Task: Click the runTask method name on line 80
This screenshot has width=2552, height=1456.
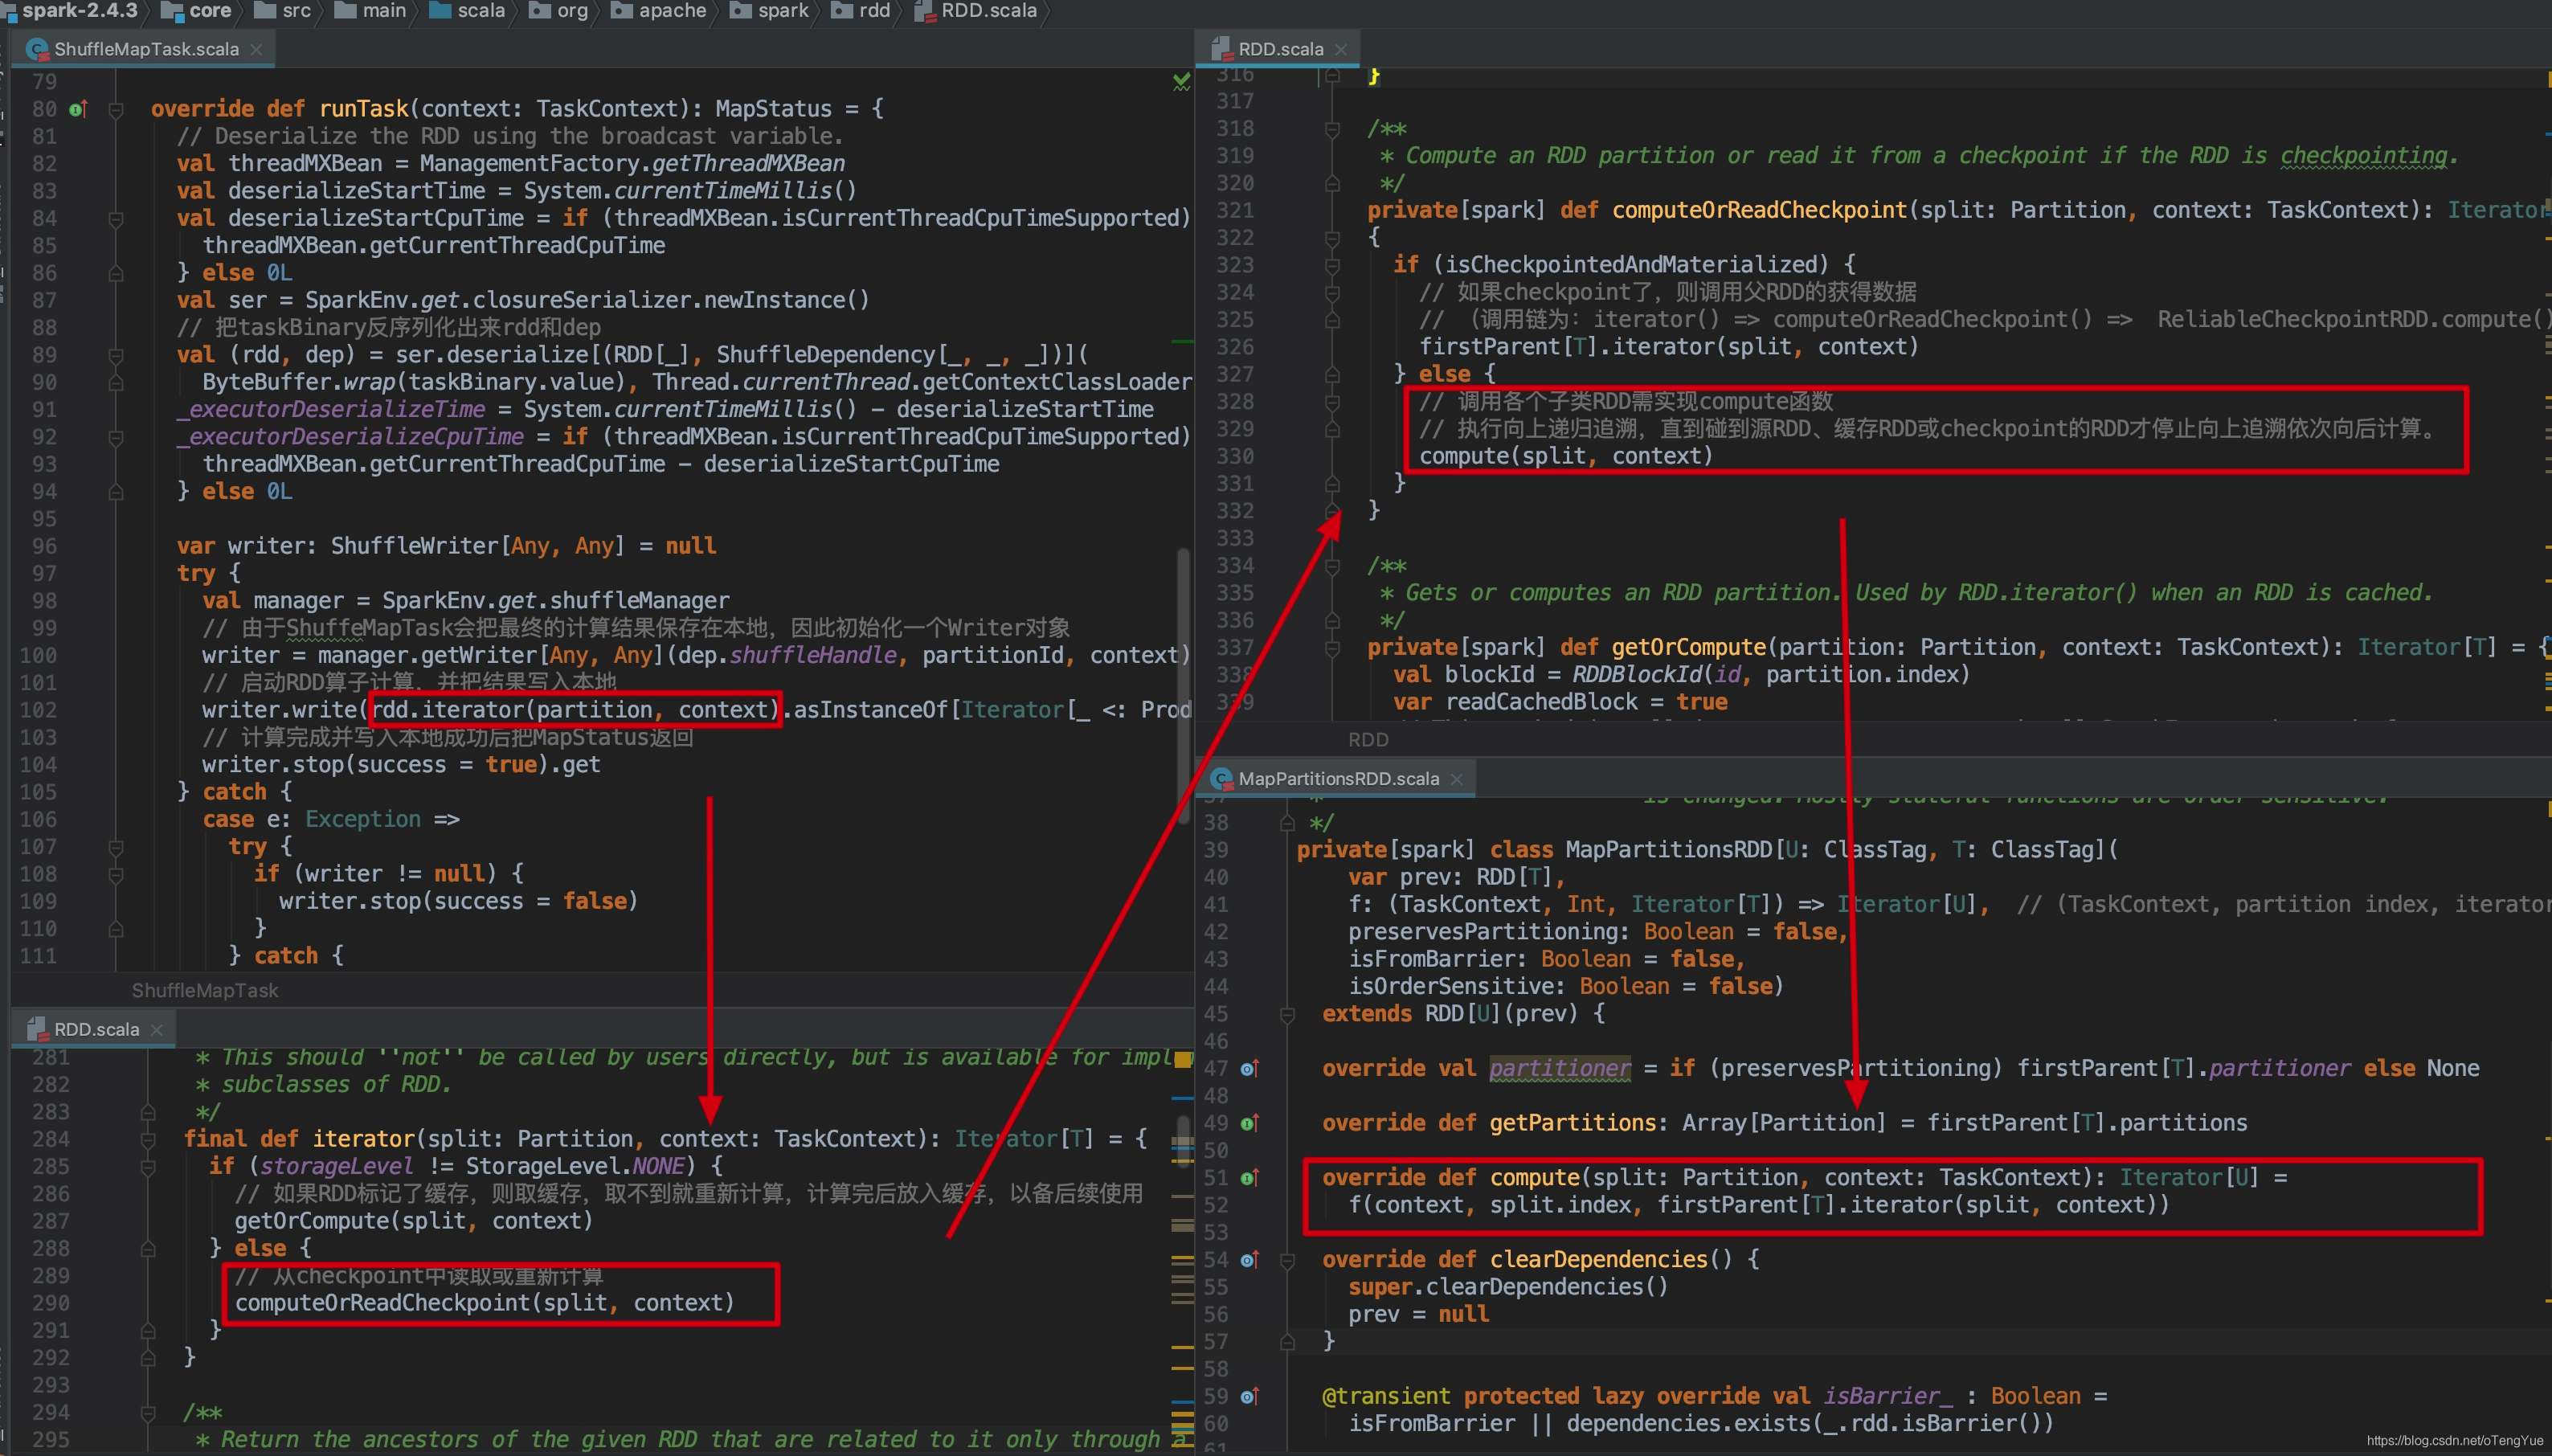Action: tap(363, 109)
